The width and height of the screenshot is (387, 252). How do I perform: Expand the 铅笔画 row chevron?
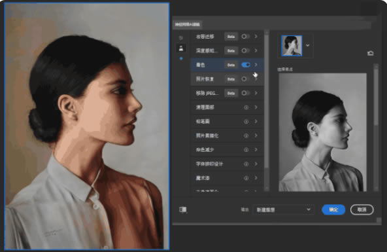pos(256,122)
